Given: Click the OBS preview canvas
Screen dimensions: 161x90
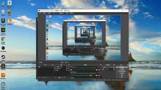Looking at the screenshot, I should click(x=83, y=38).
